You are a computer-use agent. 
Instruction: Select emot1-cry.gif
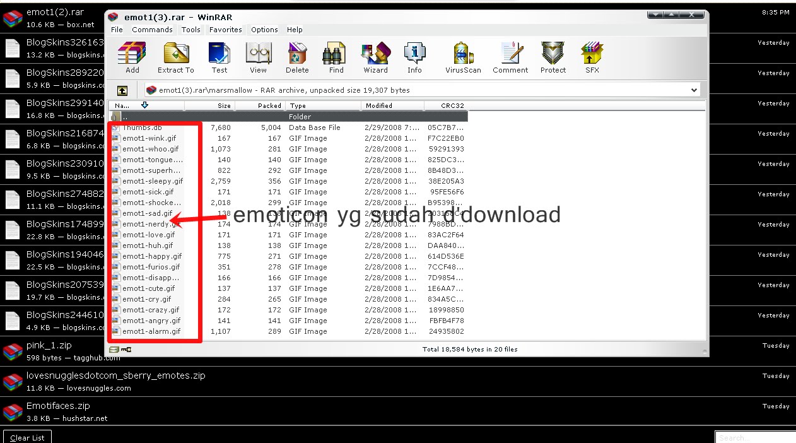tap(146, 299)
